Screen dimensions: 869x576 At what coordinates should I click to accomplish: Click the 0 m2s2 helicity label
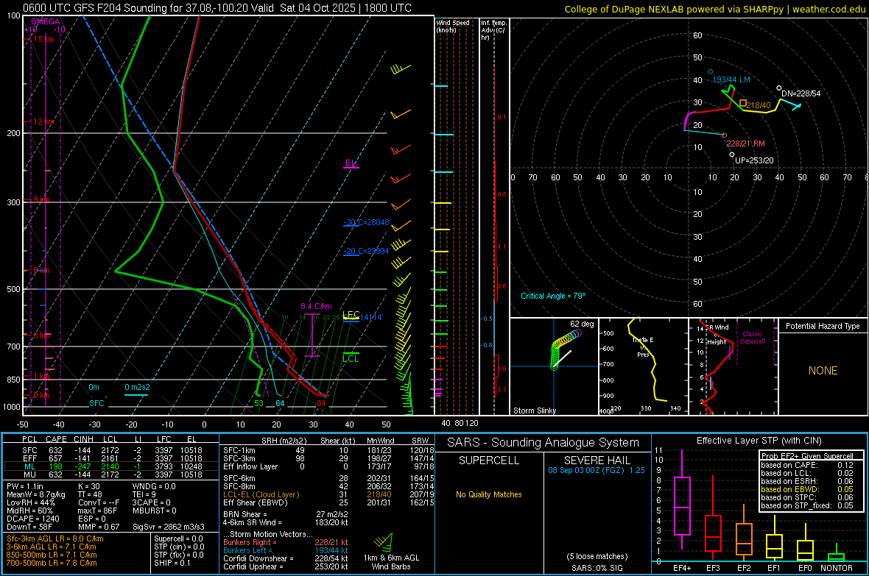click(137, 387)
